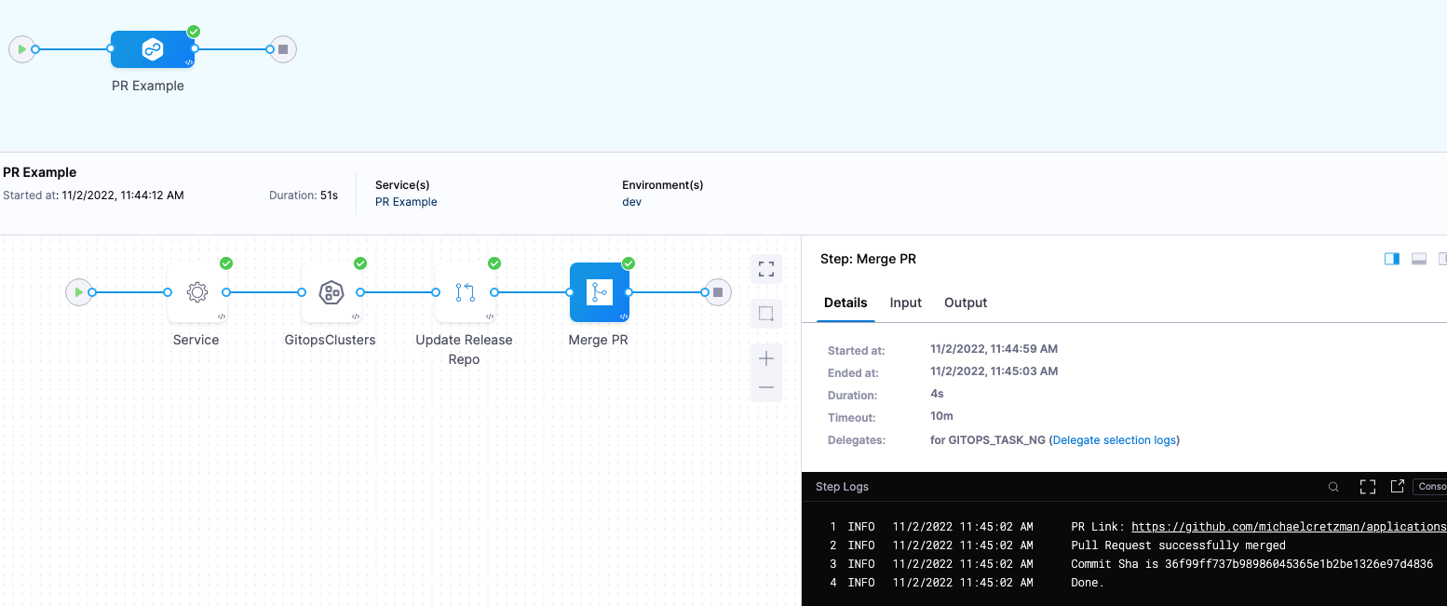Select the Service step node
The image size is (1447, 606).
pos(196,292)
